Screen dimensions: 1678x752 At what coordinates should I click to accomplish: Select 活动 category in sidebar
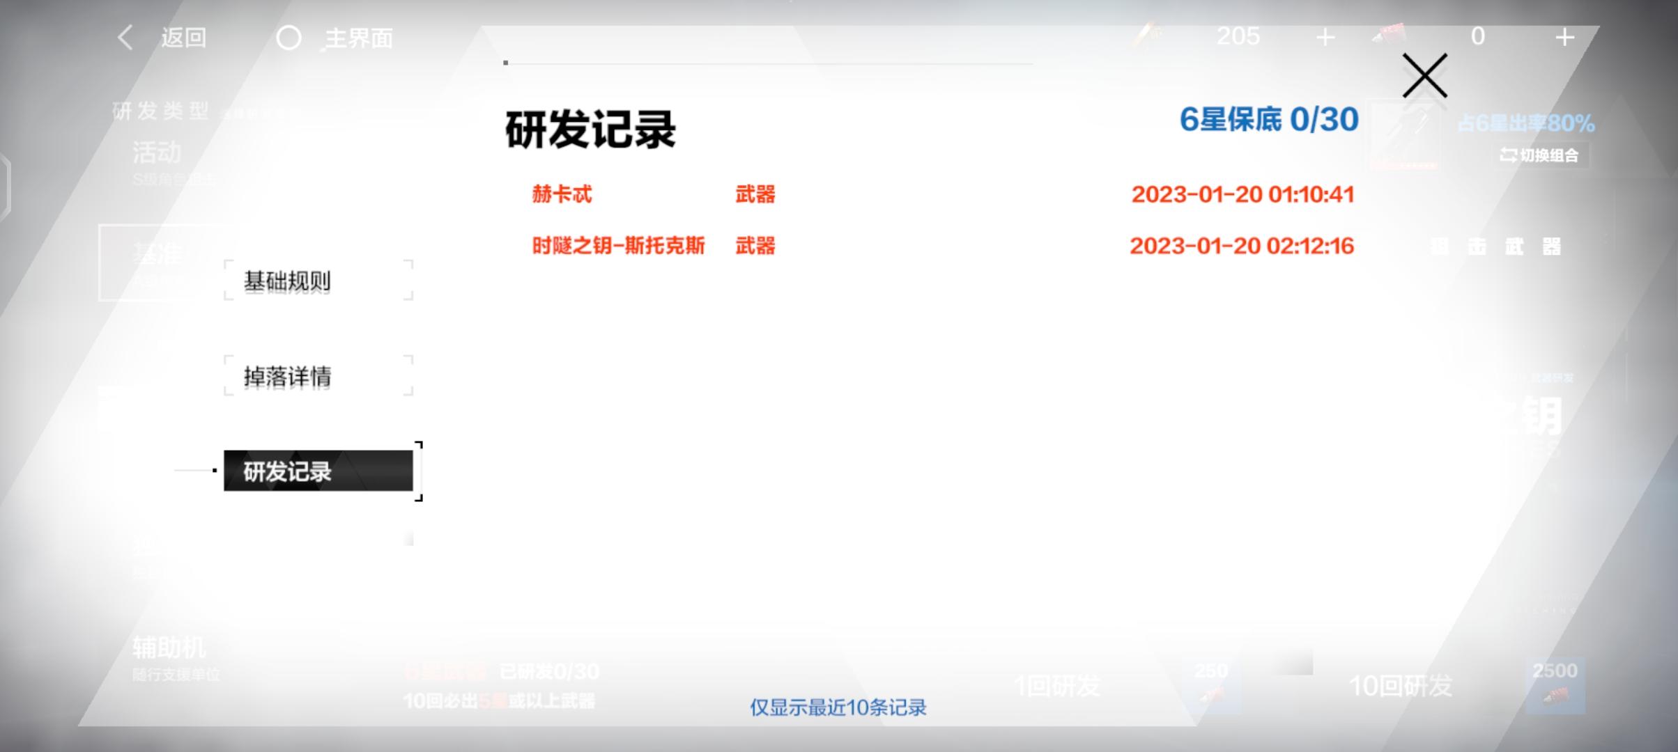[x=174, y=162]
